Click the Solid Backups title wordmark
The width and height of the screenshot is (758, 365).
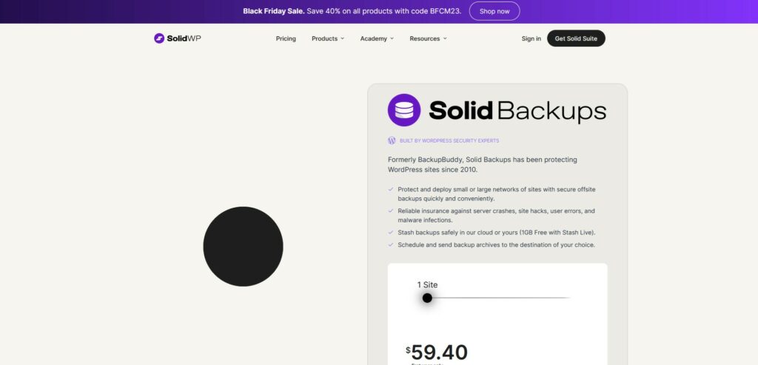pos(517,111)
